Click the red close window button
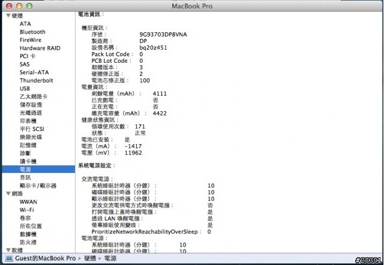This screenshot has width=384, height=265. point(9,5)
